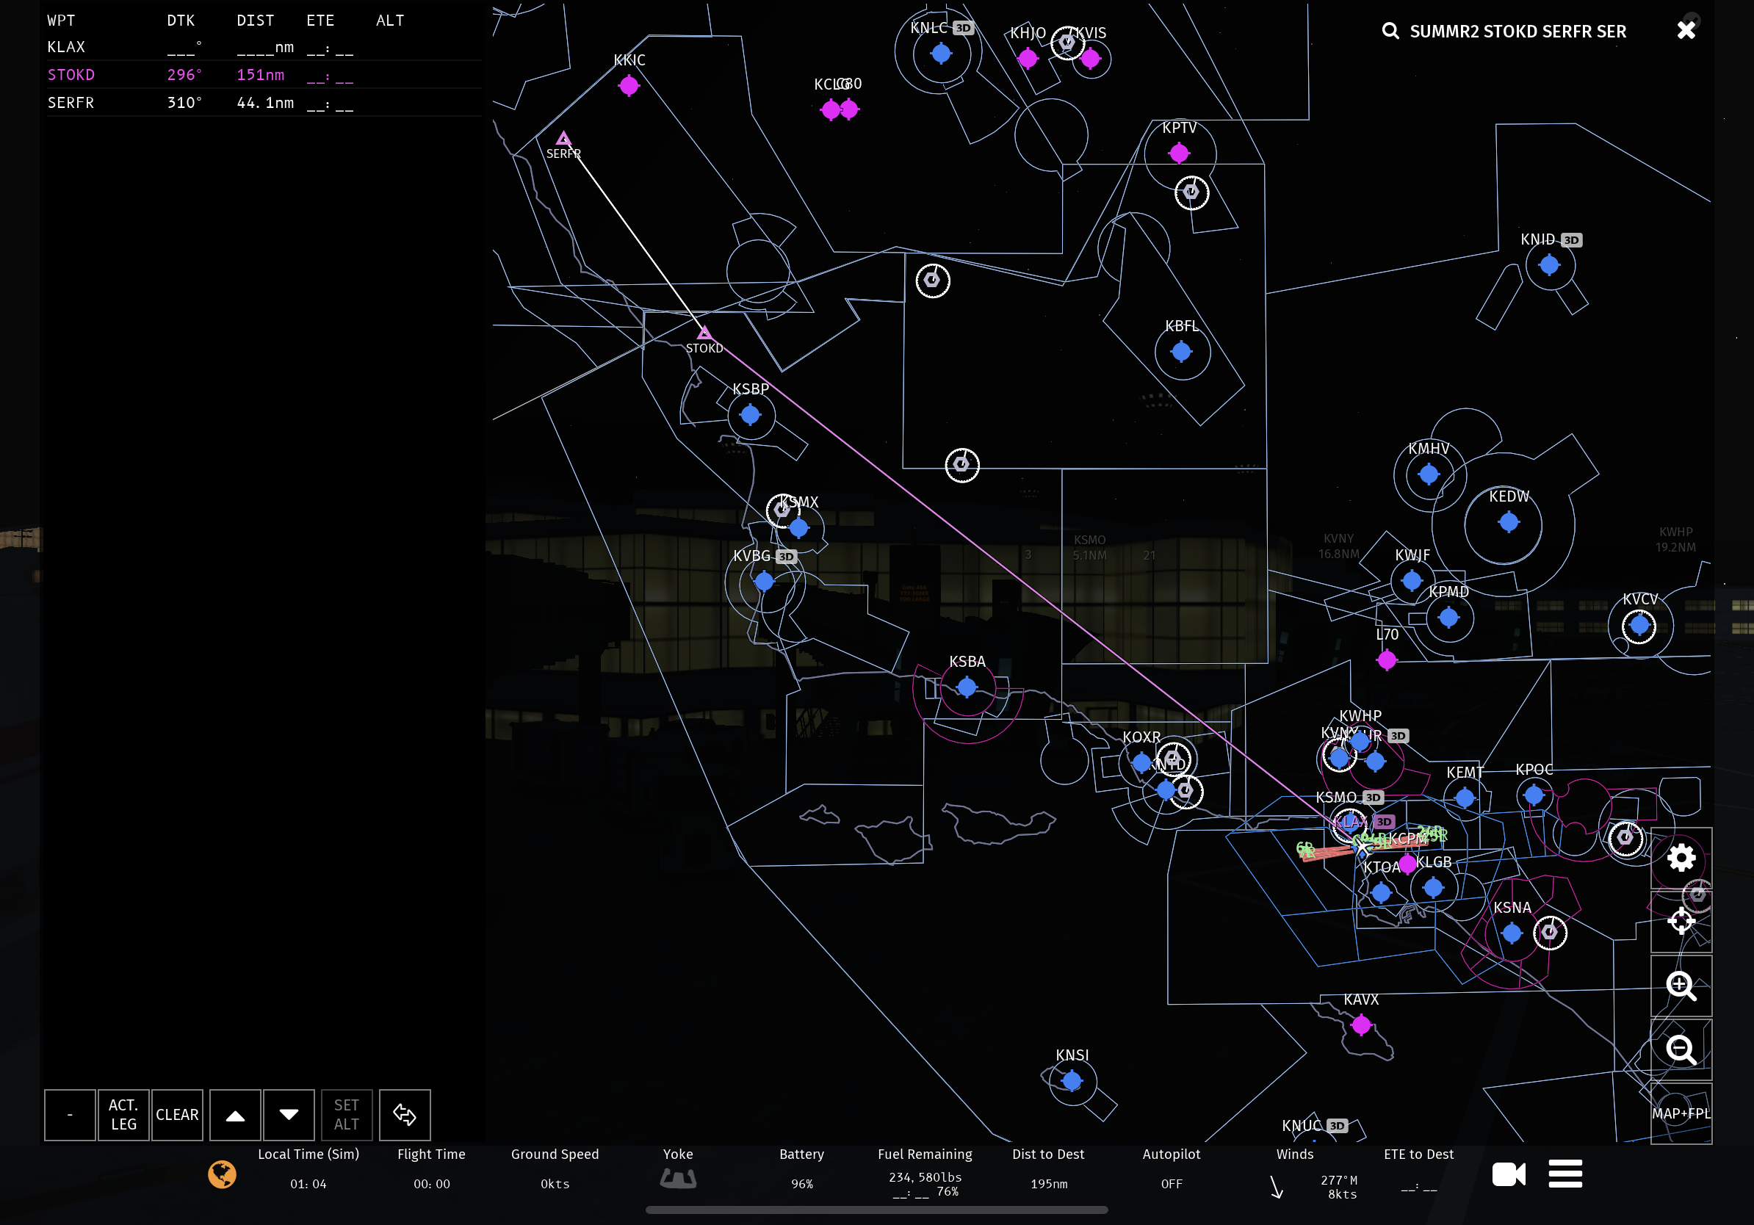
Task: Click the reverse route arrows button
Action: click(x=404, y=1114)
